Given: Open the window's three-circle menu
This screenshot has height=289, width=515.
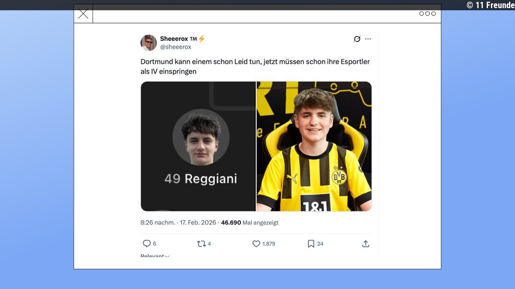Looking at the screenshot, I should coord(427,14).
